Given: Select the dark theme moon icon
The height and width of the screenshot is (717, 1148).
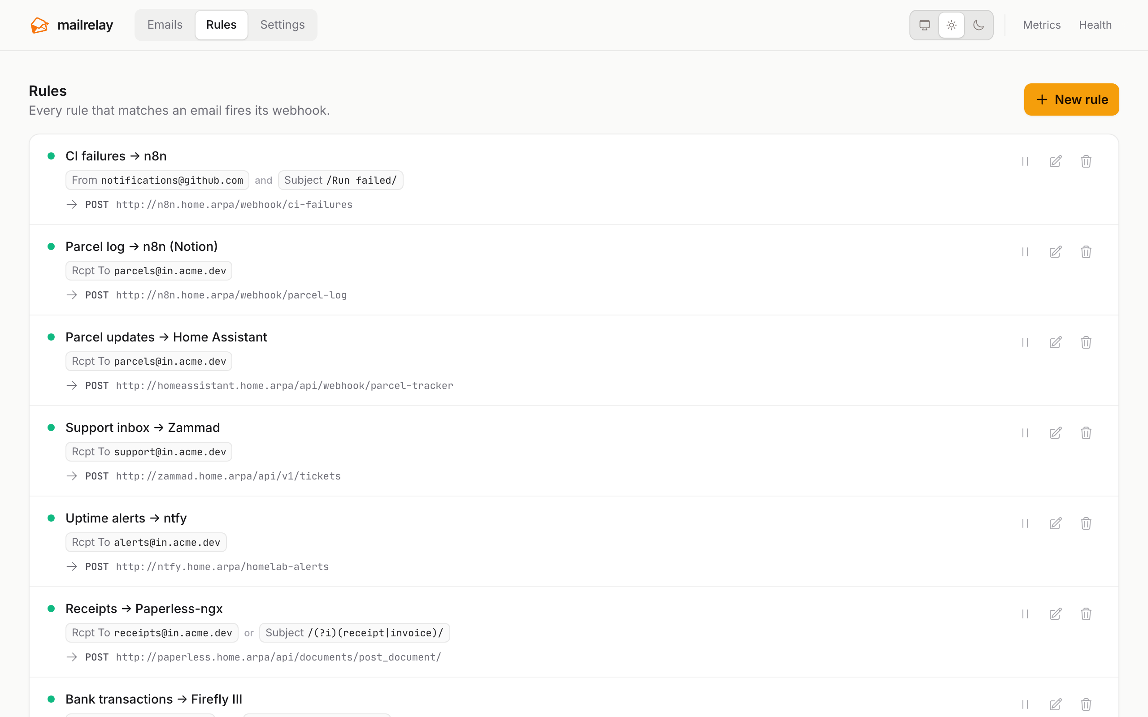Looking at the screenshot, I should click(978, 25).
